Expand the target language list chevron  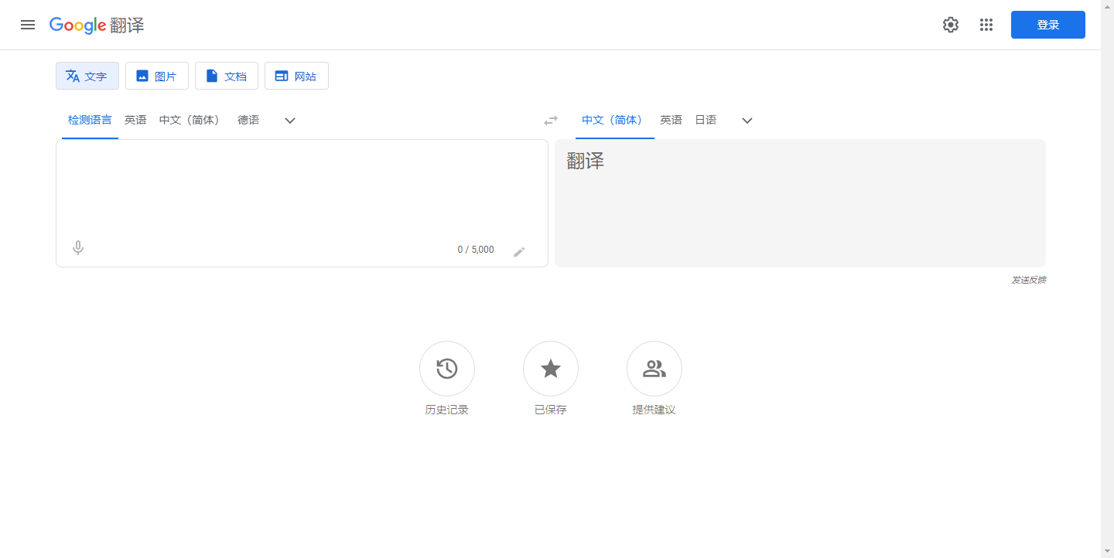coord(747,121)
